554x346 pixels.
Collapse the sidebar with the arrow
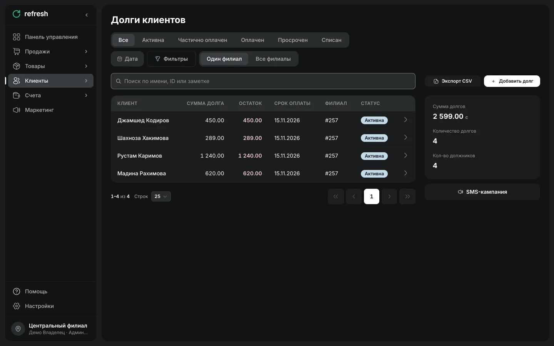(x=87, y=15)
